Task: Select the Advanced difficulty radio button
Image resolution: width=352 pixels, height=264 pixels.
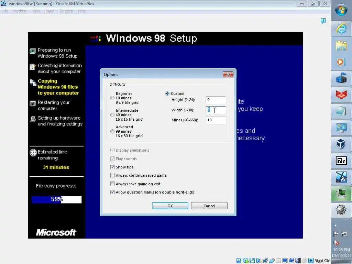Action: [112, 131]
